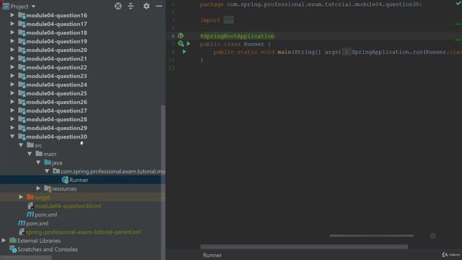Click the green inspection checkmark in editor

click(458, 3)
